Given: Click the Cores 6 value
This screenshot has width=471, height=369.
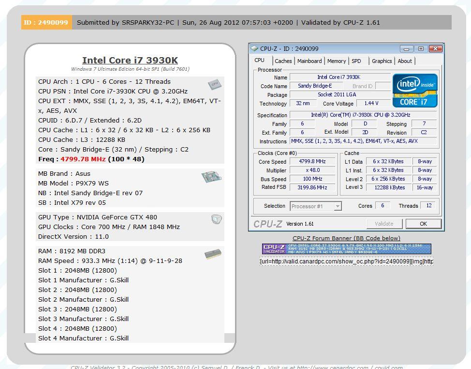Looking at the screenshot, I should (383, 206).
